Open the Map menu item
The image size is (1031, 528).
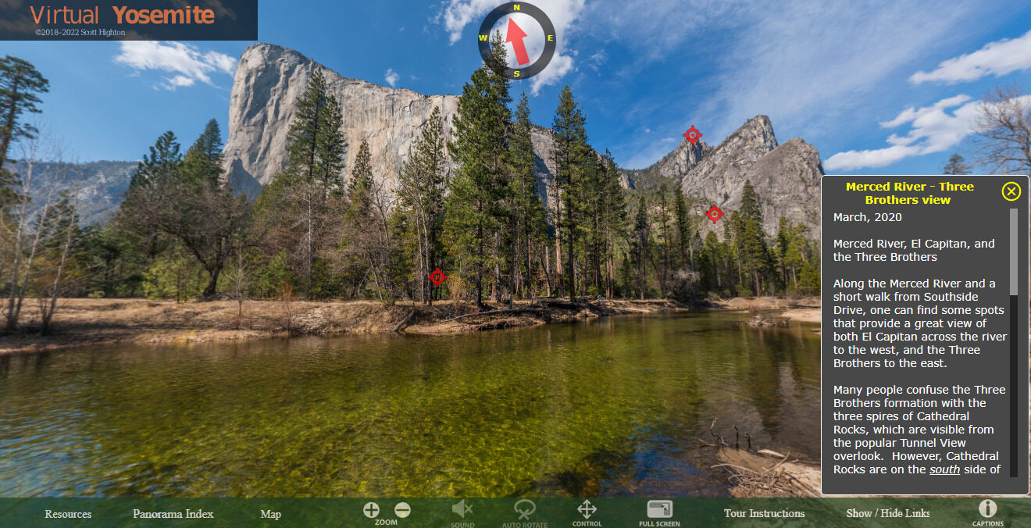pyautogui.click(x=270, y=514)
